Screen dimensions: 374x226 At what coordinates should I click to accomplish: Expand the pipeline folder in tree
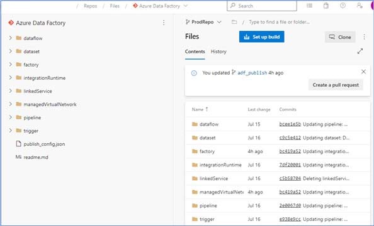10,117
